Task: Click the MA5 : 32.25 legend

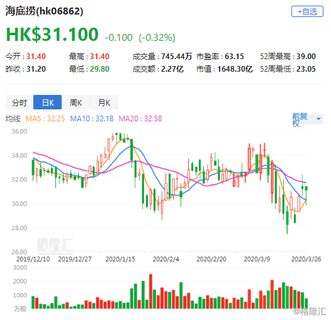Action: click(45, 119)
